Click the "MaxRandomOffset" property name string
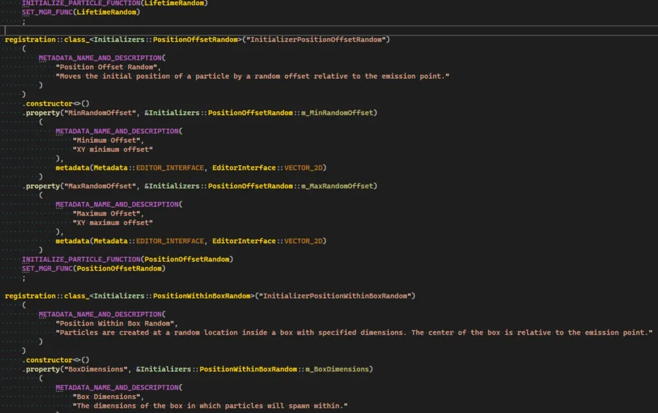 100,186
